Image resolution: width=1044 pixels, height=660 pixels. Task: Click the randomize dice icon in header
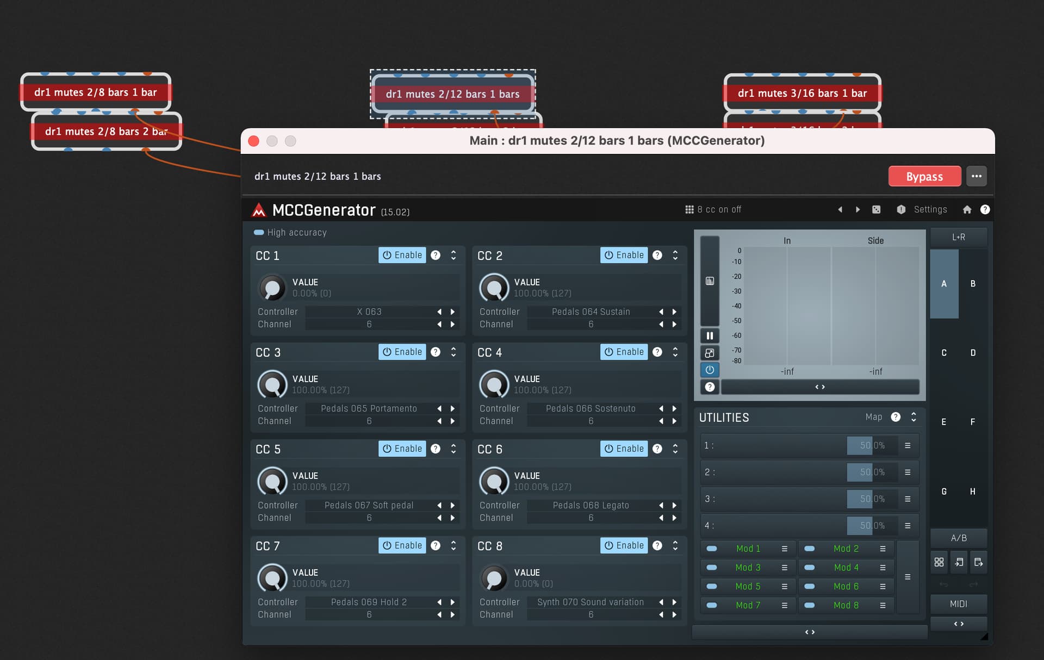876,209
